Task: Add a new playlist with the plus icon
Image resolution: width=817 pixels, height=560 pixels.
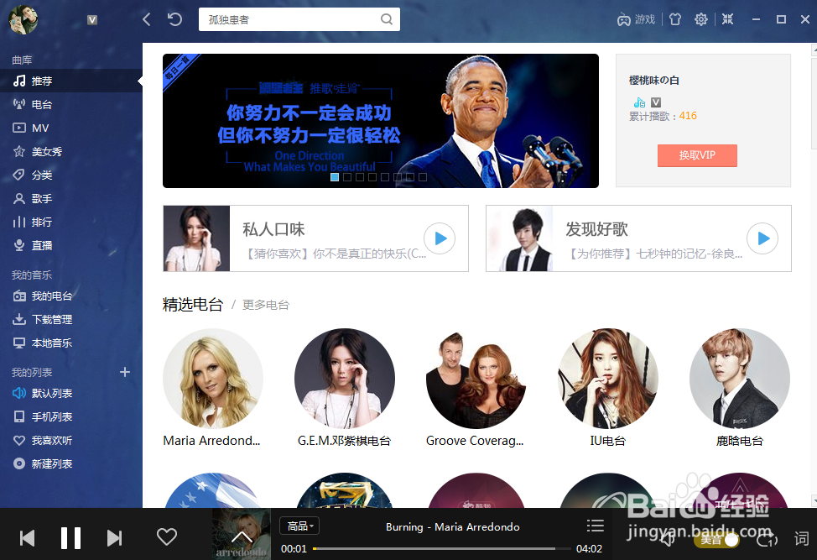Action: [x=125, y=372]
